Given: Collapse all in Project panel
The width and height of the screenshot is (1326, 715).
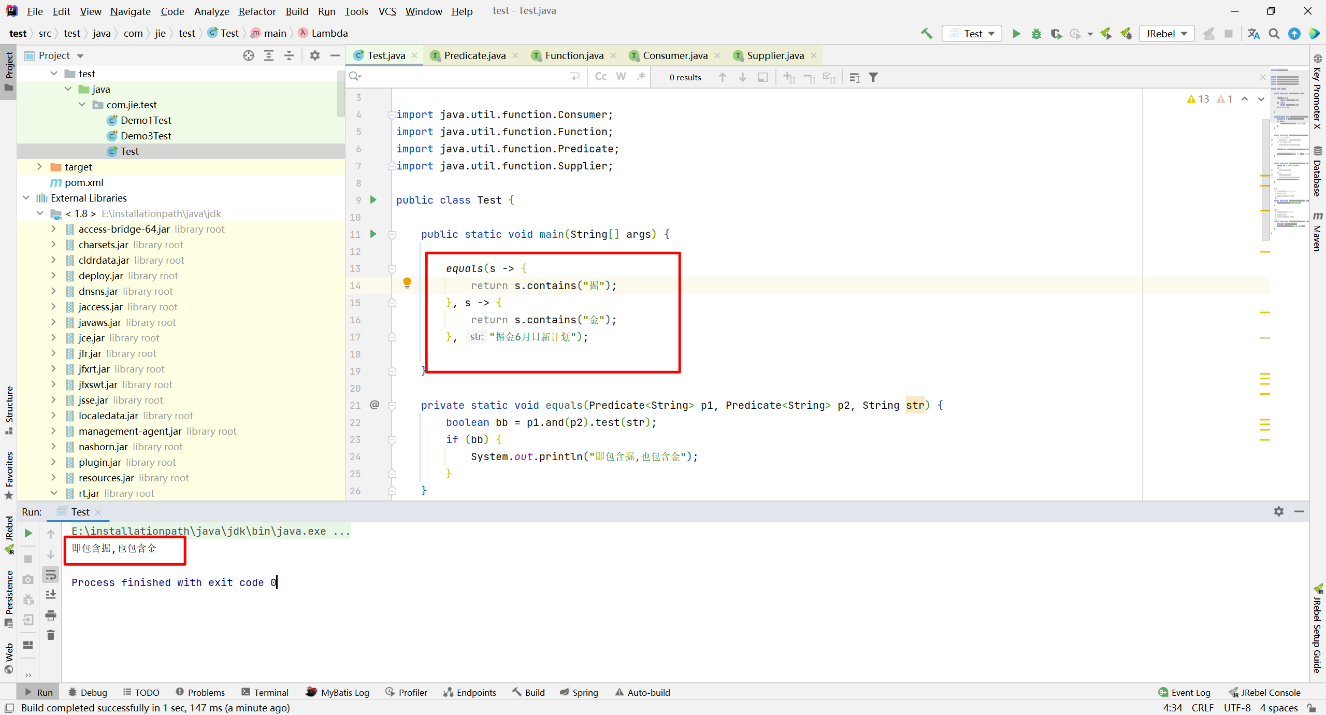Looking at the screenshot, I should point(289,55).
